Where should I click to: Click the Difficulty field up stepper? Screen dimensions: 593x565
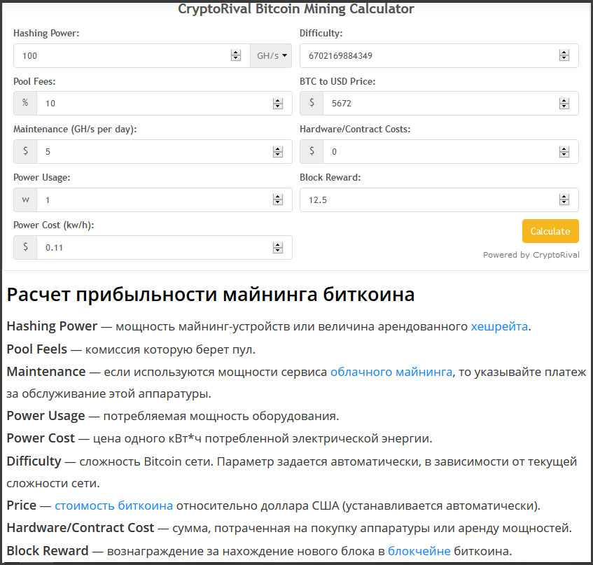click(564, 52)
